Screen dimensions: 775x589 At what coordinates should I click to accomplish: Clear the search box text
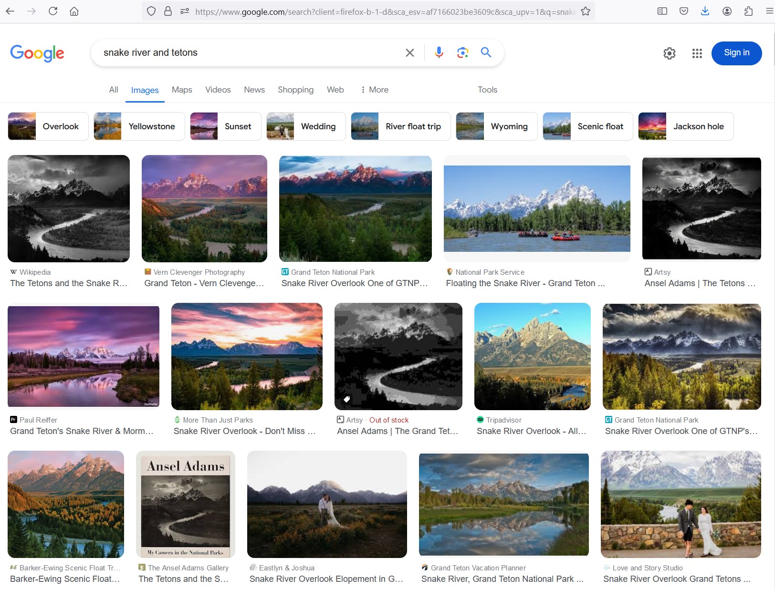[x=409, y=52]
